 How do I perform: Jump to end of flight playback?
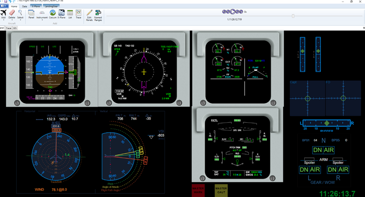[x=241, y=11]
